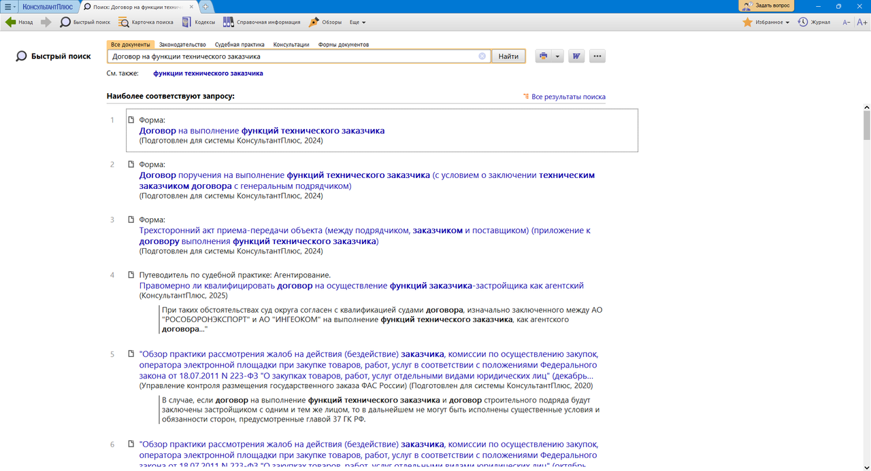Open Карточка поиска

click(x=146, y=22)
